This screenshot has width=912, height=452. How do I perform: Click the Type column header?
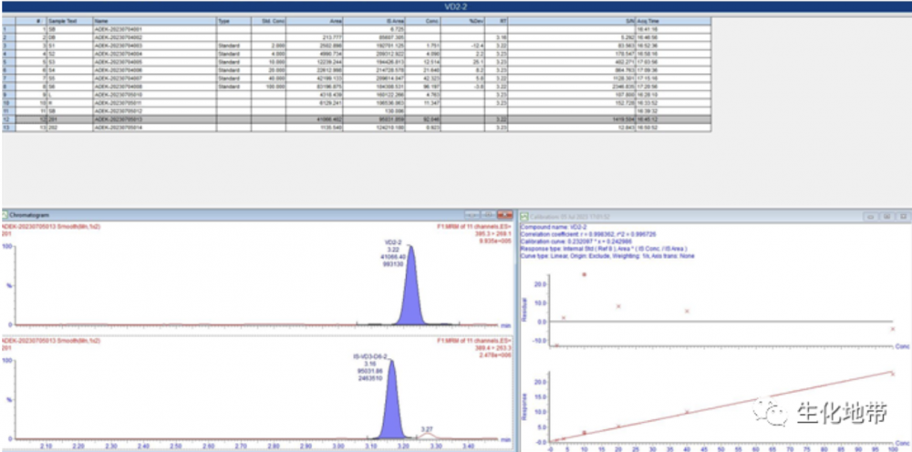coord(233,20)
